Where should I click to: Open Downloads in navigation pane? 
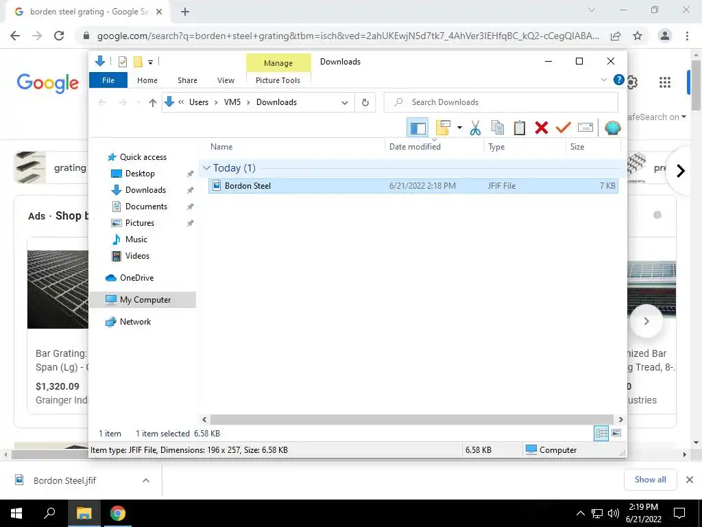coord(145,190)
